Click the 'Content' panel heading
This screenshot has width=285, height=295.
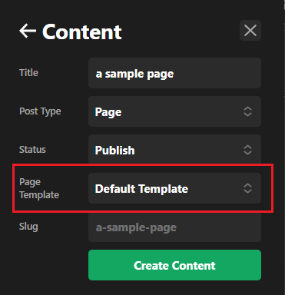[82, 31]
